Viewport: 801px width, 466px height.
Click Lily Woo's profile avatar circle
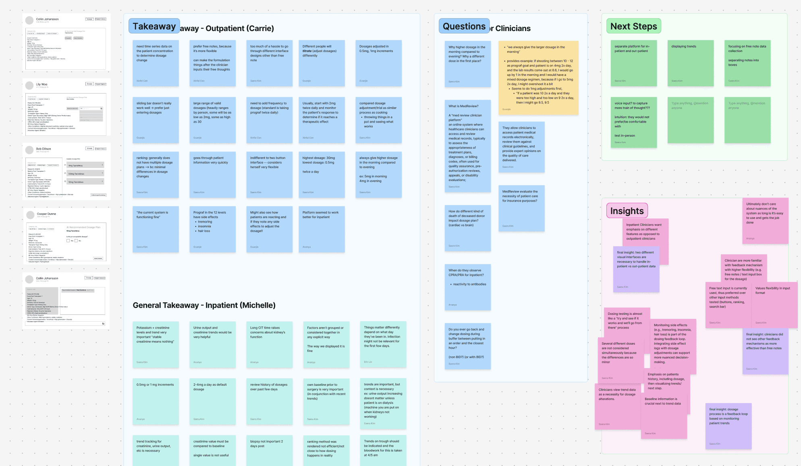29,85
